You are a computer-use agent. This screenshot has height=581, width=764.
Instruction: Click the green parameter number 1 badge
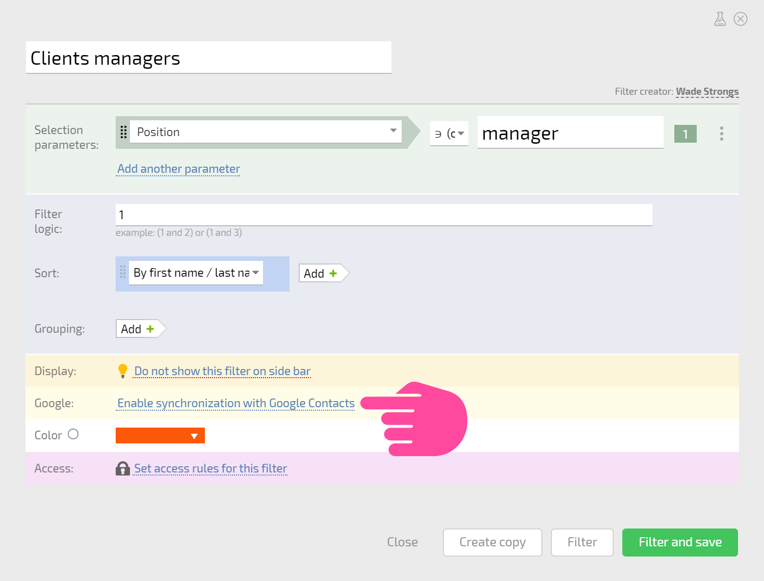(686, 134)
